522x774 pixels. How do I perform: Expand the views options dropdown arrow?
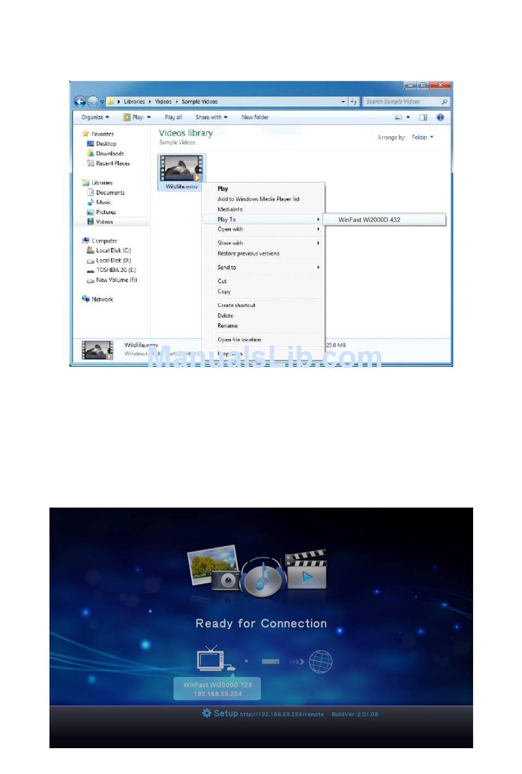coord(408,118)
